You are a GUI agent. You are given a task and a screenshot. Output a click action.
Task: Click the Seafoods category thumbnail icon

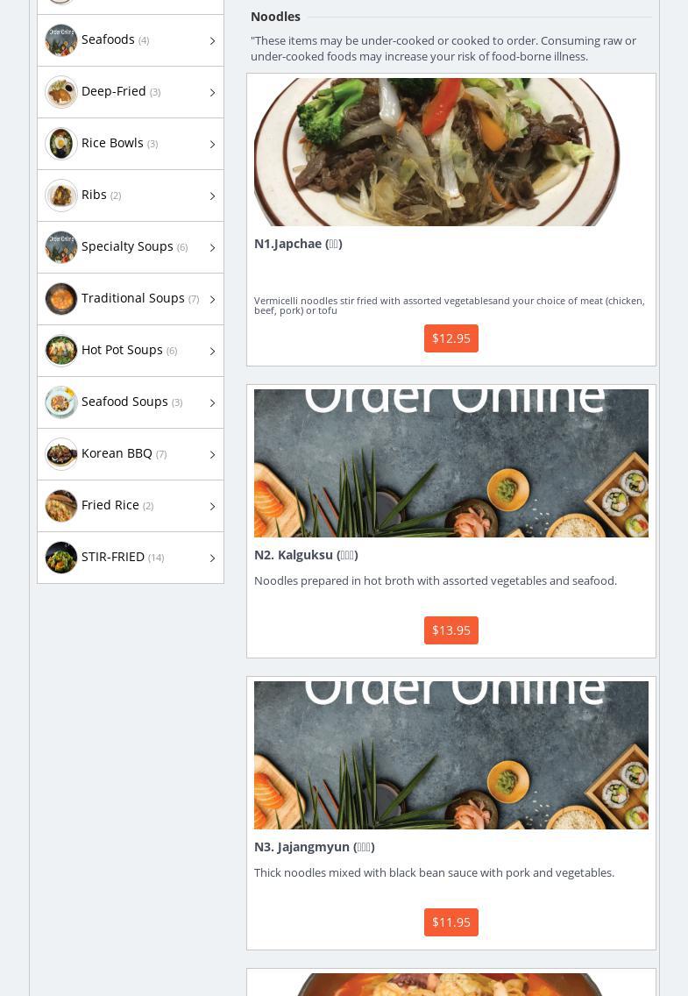click(x=61, y=40)
